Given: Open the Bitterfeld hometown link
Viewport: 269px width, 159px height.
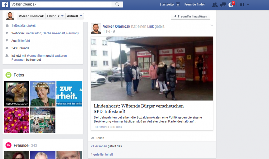Looking at the screenshot, I should click(x=24, y=41).
